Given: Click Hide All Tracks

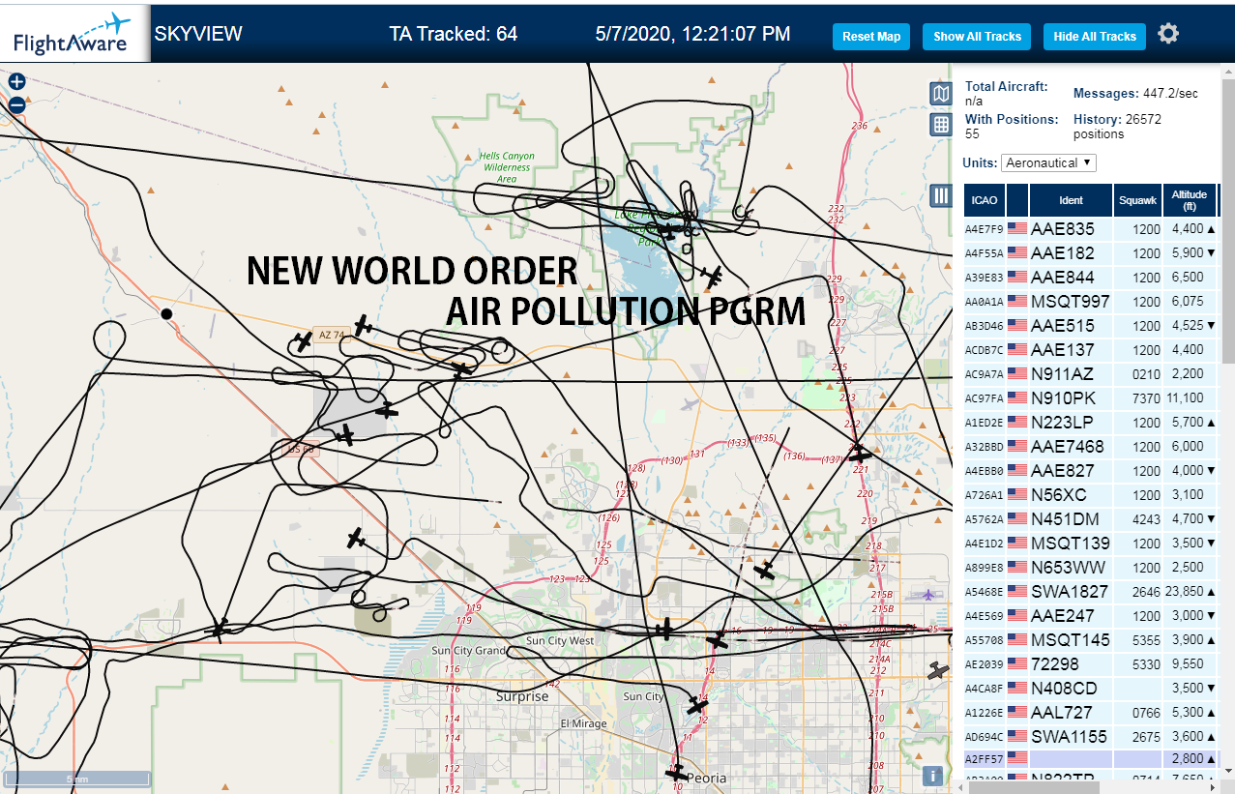Looking at the screenshot, I should pyautogui.click(x=1095, y=37).
